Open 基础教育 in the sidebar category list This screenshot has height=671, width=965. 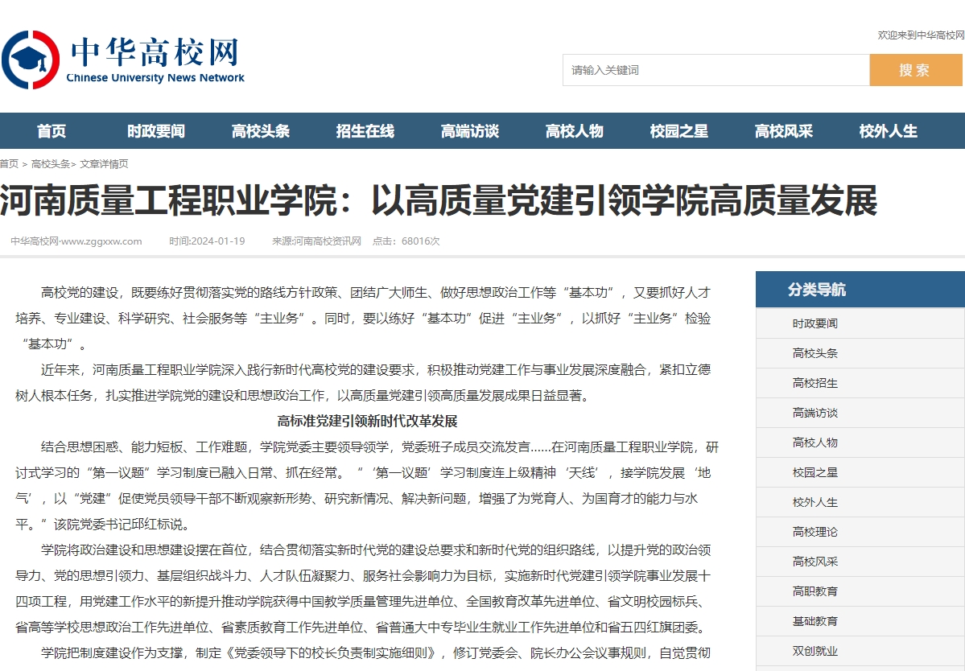pos(814,621)
